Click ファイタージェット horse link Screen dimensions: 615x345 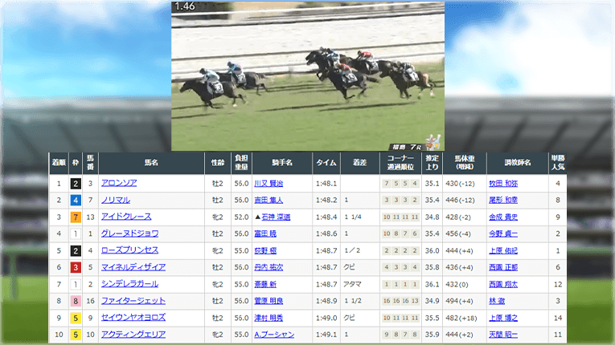point(133,301)
